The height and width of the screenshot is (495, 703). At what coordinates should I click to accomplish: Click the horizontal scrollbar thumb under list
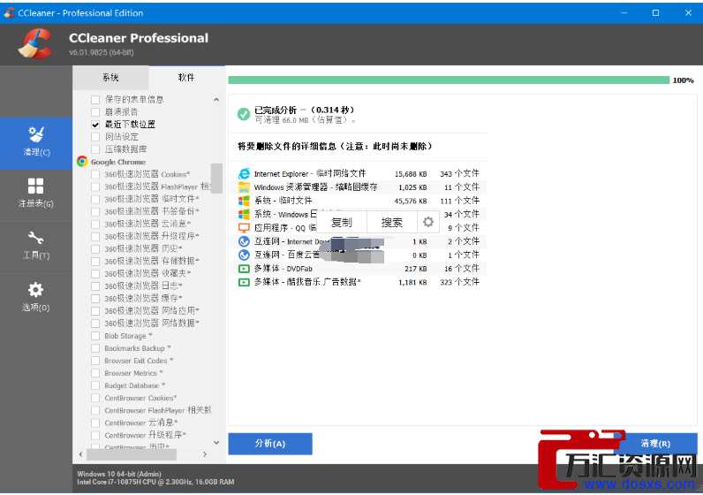pos(132,454)
